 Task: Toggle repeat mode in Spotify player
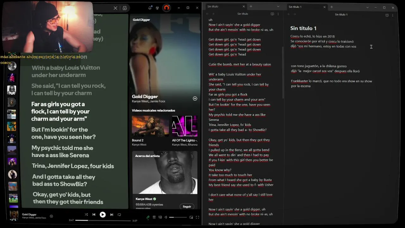pyautogui.click(x=119, y=214)
